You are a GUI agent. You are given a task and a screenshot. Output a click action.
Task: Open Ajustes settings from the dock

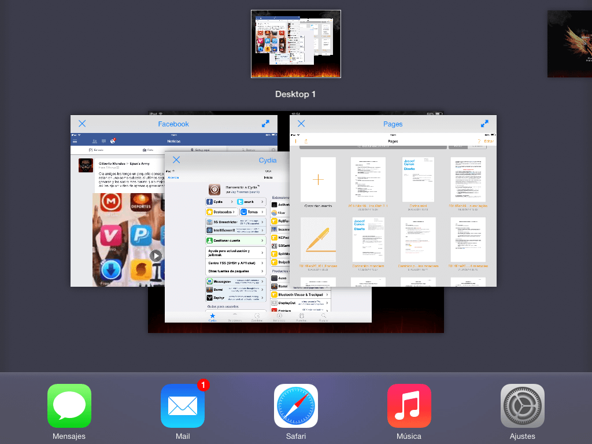click(522, 406)
